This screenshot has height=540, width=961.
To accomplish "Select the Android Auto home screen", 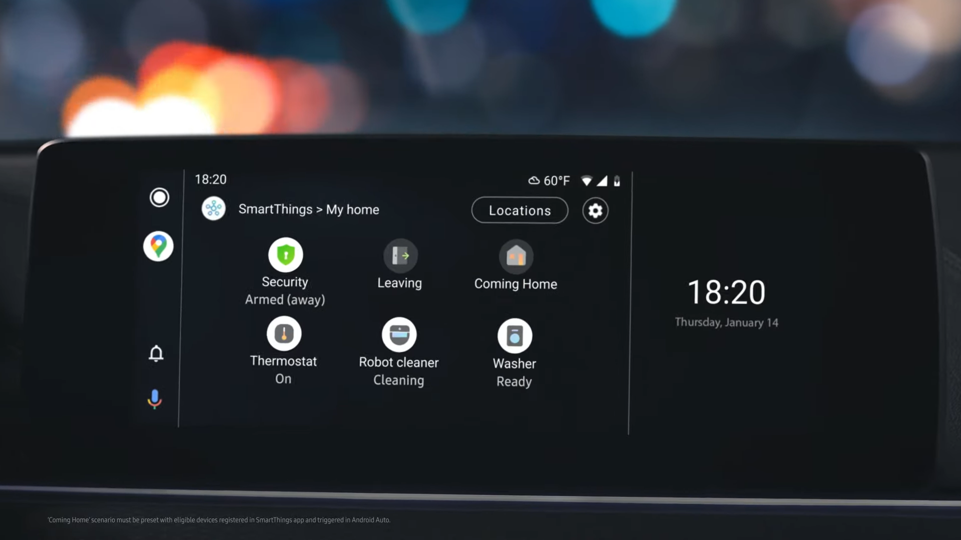I will (158, 196).
